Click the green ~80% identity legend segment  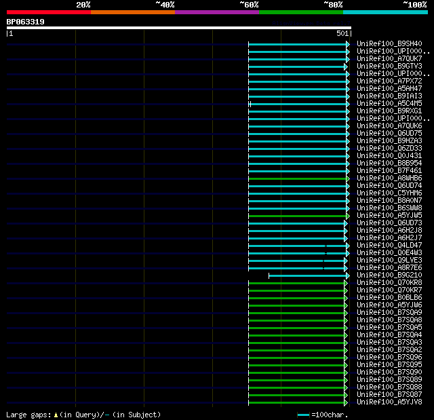point(301,12)
